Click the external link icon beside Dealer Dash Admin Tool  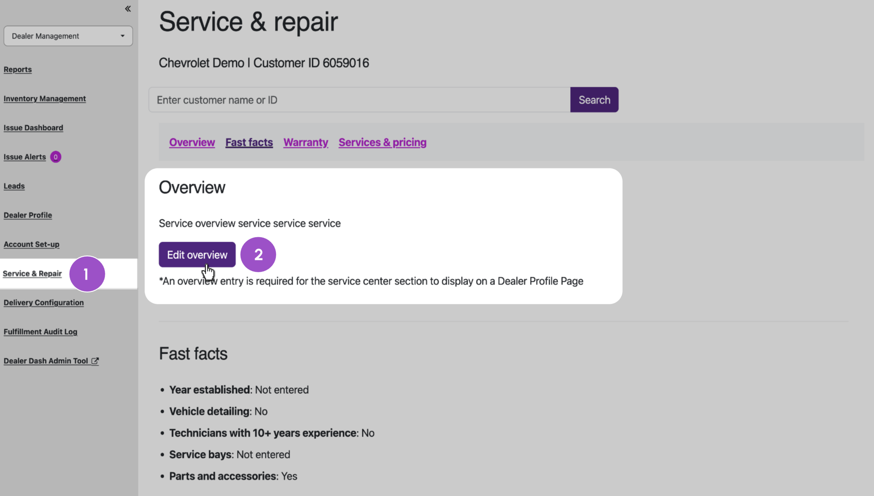[95, 361]
